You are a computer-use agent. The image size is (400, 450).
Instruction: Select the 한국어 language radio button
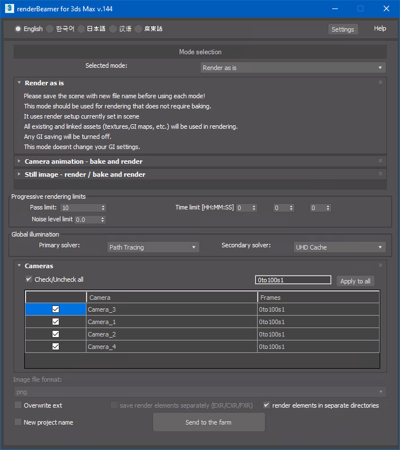pyautogui.click(x=50, y=29)
